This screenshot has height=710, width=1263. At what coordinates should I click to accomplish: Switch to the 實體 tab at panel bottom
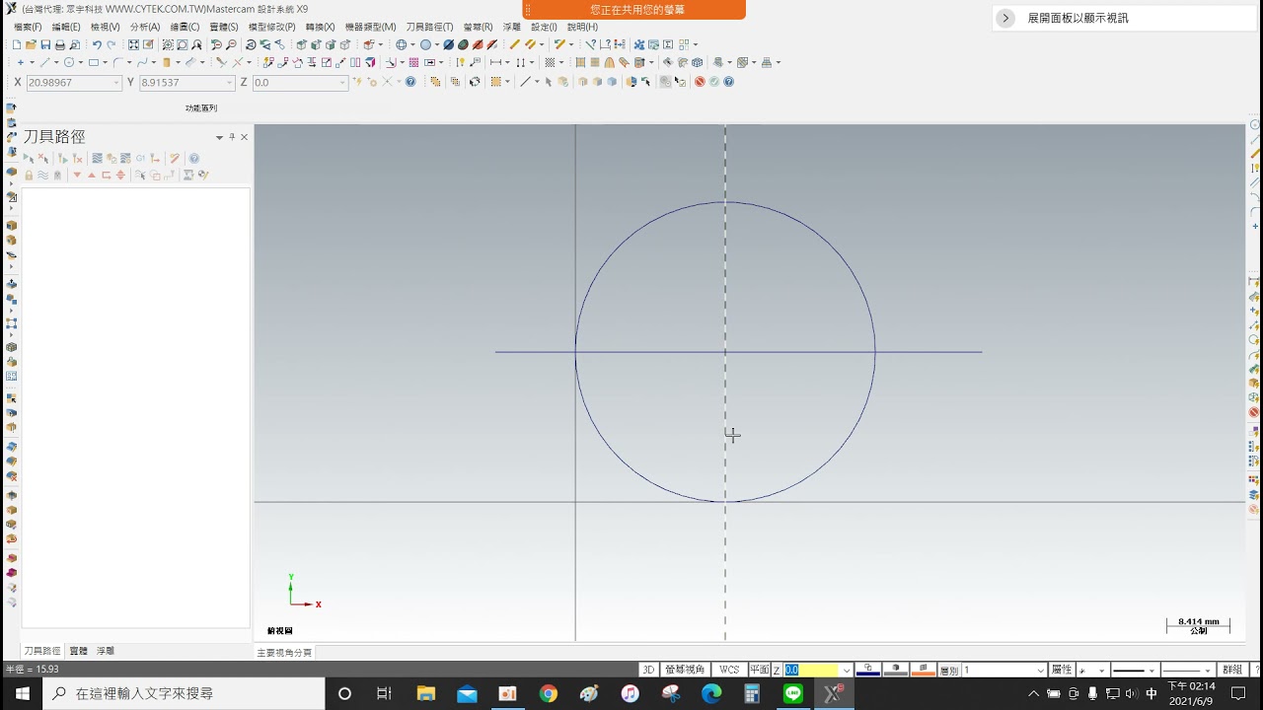coord(78,651)
